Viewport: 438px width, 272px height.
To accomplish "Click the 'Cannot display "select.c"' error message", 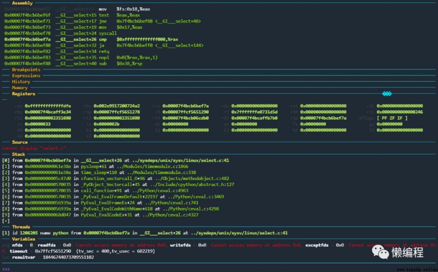I will click(x=34, y=148).
